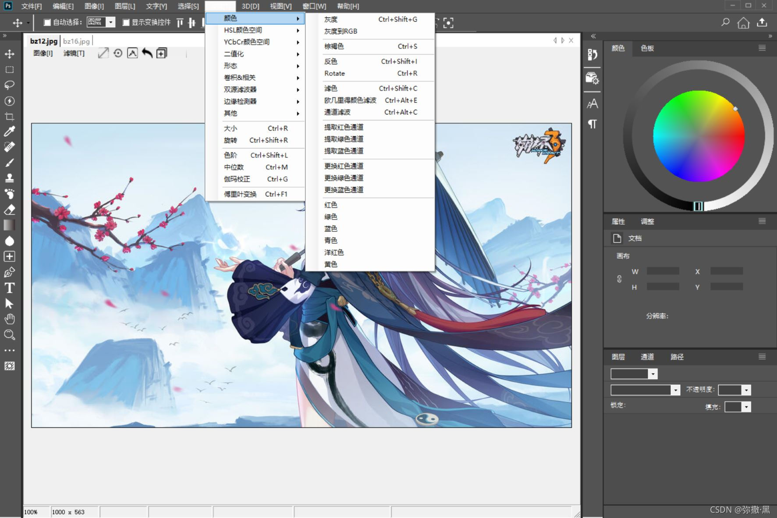This screenshot has width=777, height=518.
Task: Open the 图像[I] document toolbar menu
Action: pyautogui.click(x=43, y=53)
